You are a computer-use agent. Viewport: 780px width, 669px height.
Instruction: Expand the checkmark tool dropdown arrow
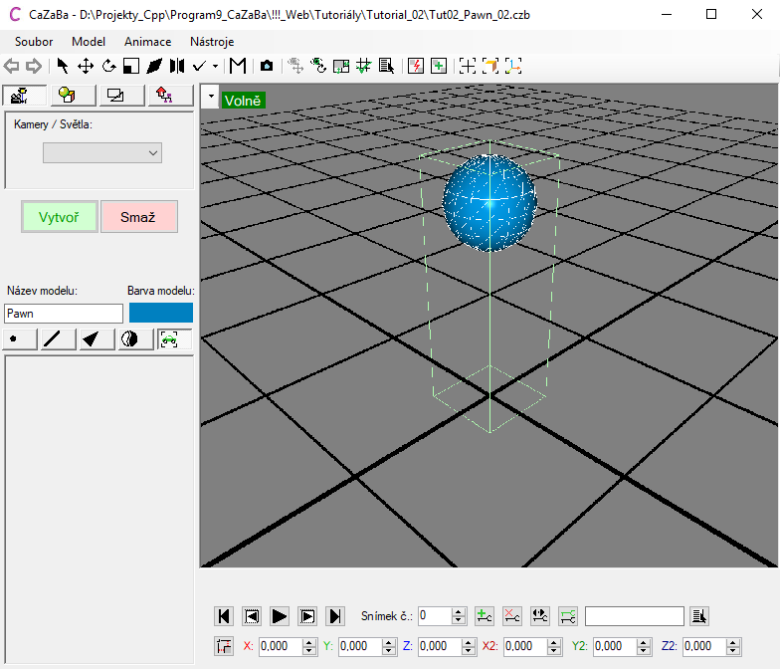click(x=216, y=67)
